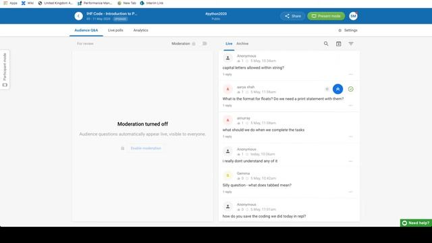Select question 'What is the format for floats?'
This screenshot has width=432, height=243.
[283, 99]
